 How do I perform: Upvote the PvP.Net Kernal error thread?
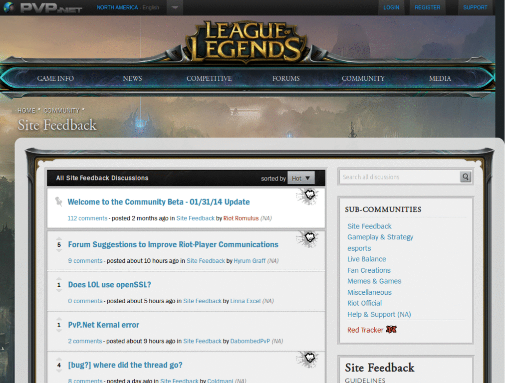pos(59,319)
